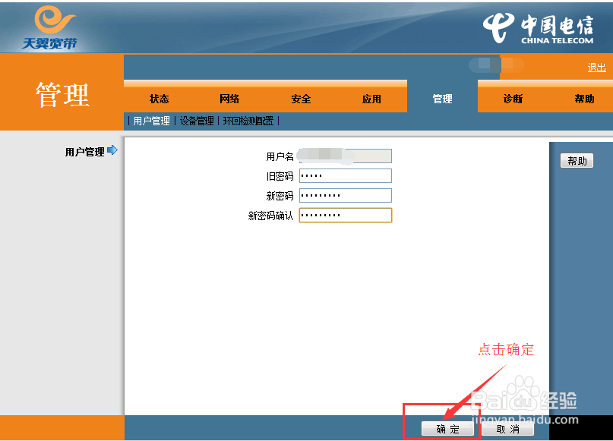Click the 帮助 button on the right side
Image resolution: width=613 pixels, height=441 pixels.
[577, 160]
